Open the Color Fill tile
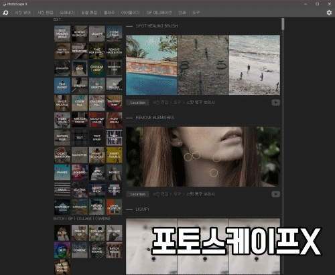Screen dimensions: 335x275 pos(80,103)
